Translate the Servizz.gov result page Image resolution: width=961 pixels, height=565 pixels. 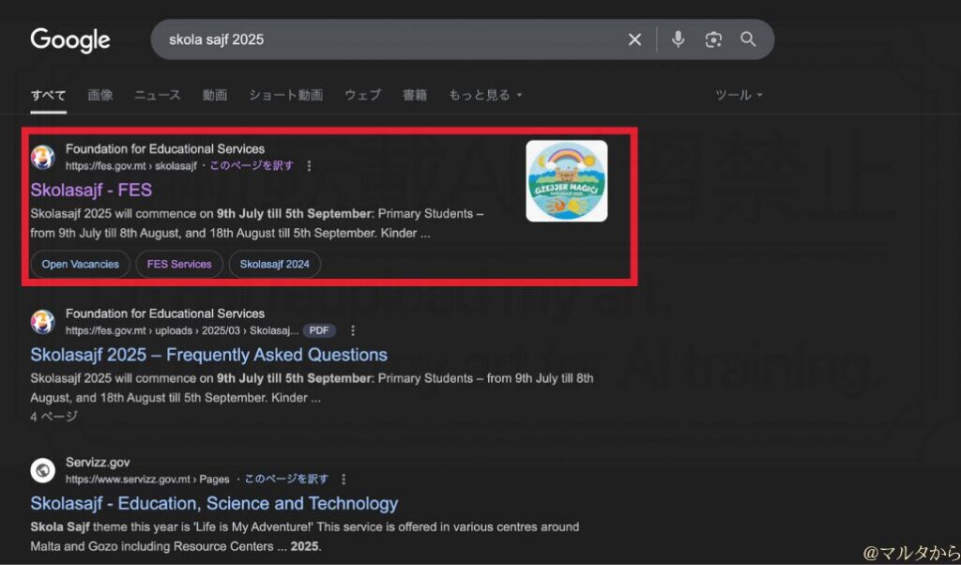coord(286,480)
